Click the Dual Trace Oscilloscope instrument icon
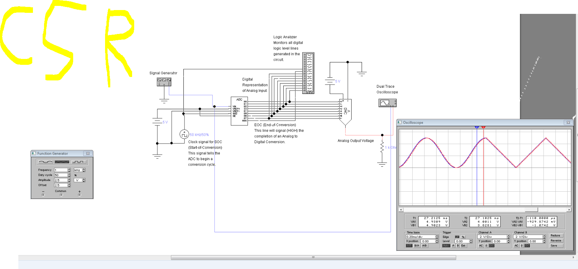Image resolution: width=578 pixels, height=269 pixels. 388,103
